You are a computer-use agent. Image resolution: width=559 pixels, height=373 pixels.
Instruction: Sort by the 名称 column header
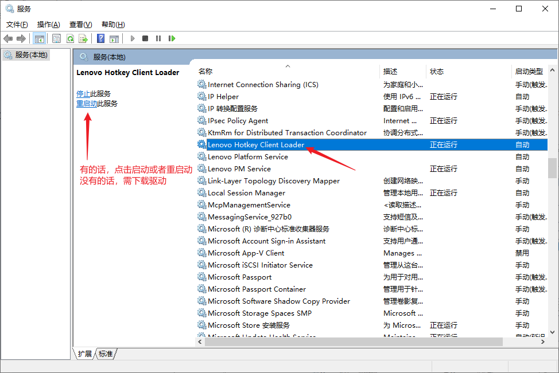point(205,72)
